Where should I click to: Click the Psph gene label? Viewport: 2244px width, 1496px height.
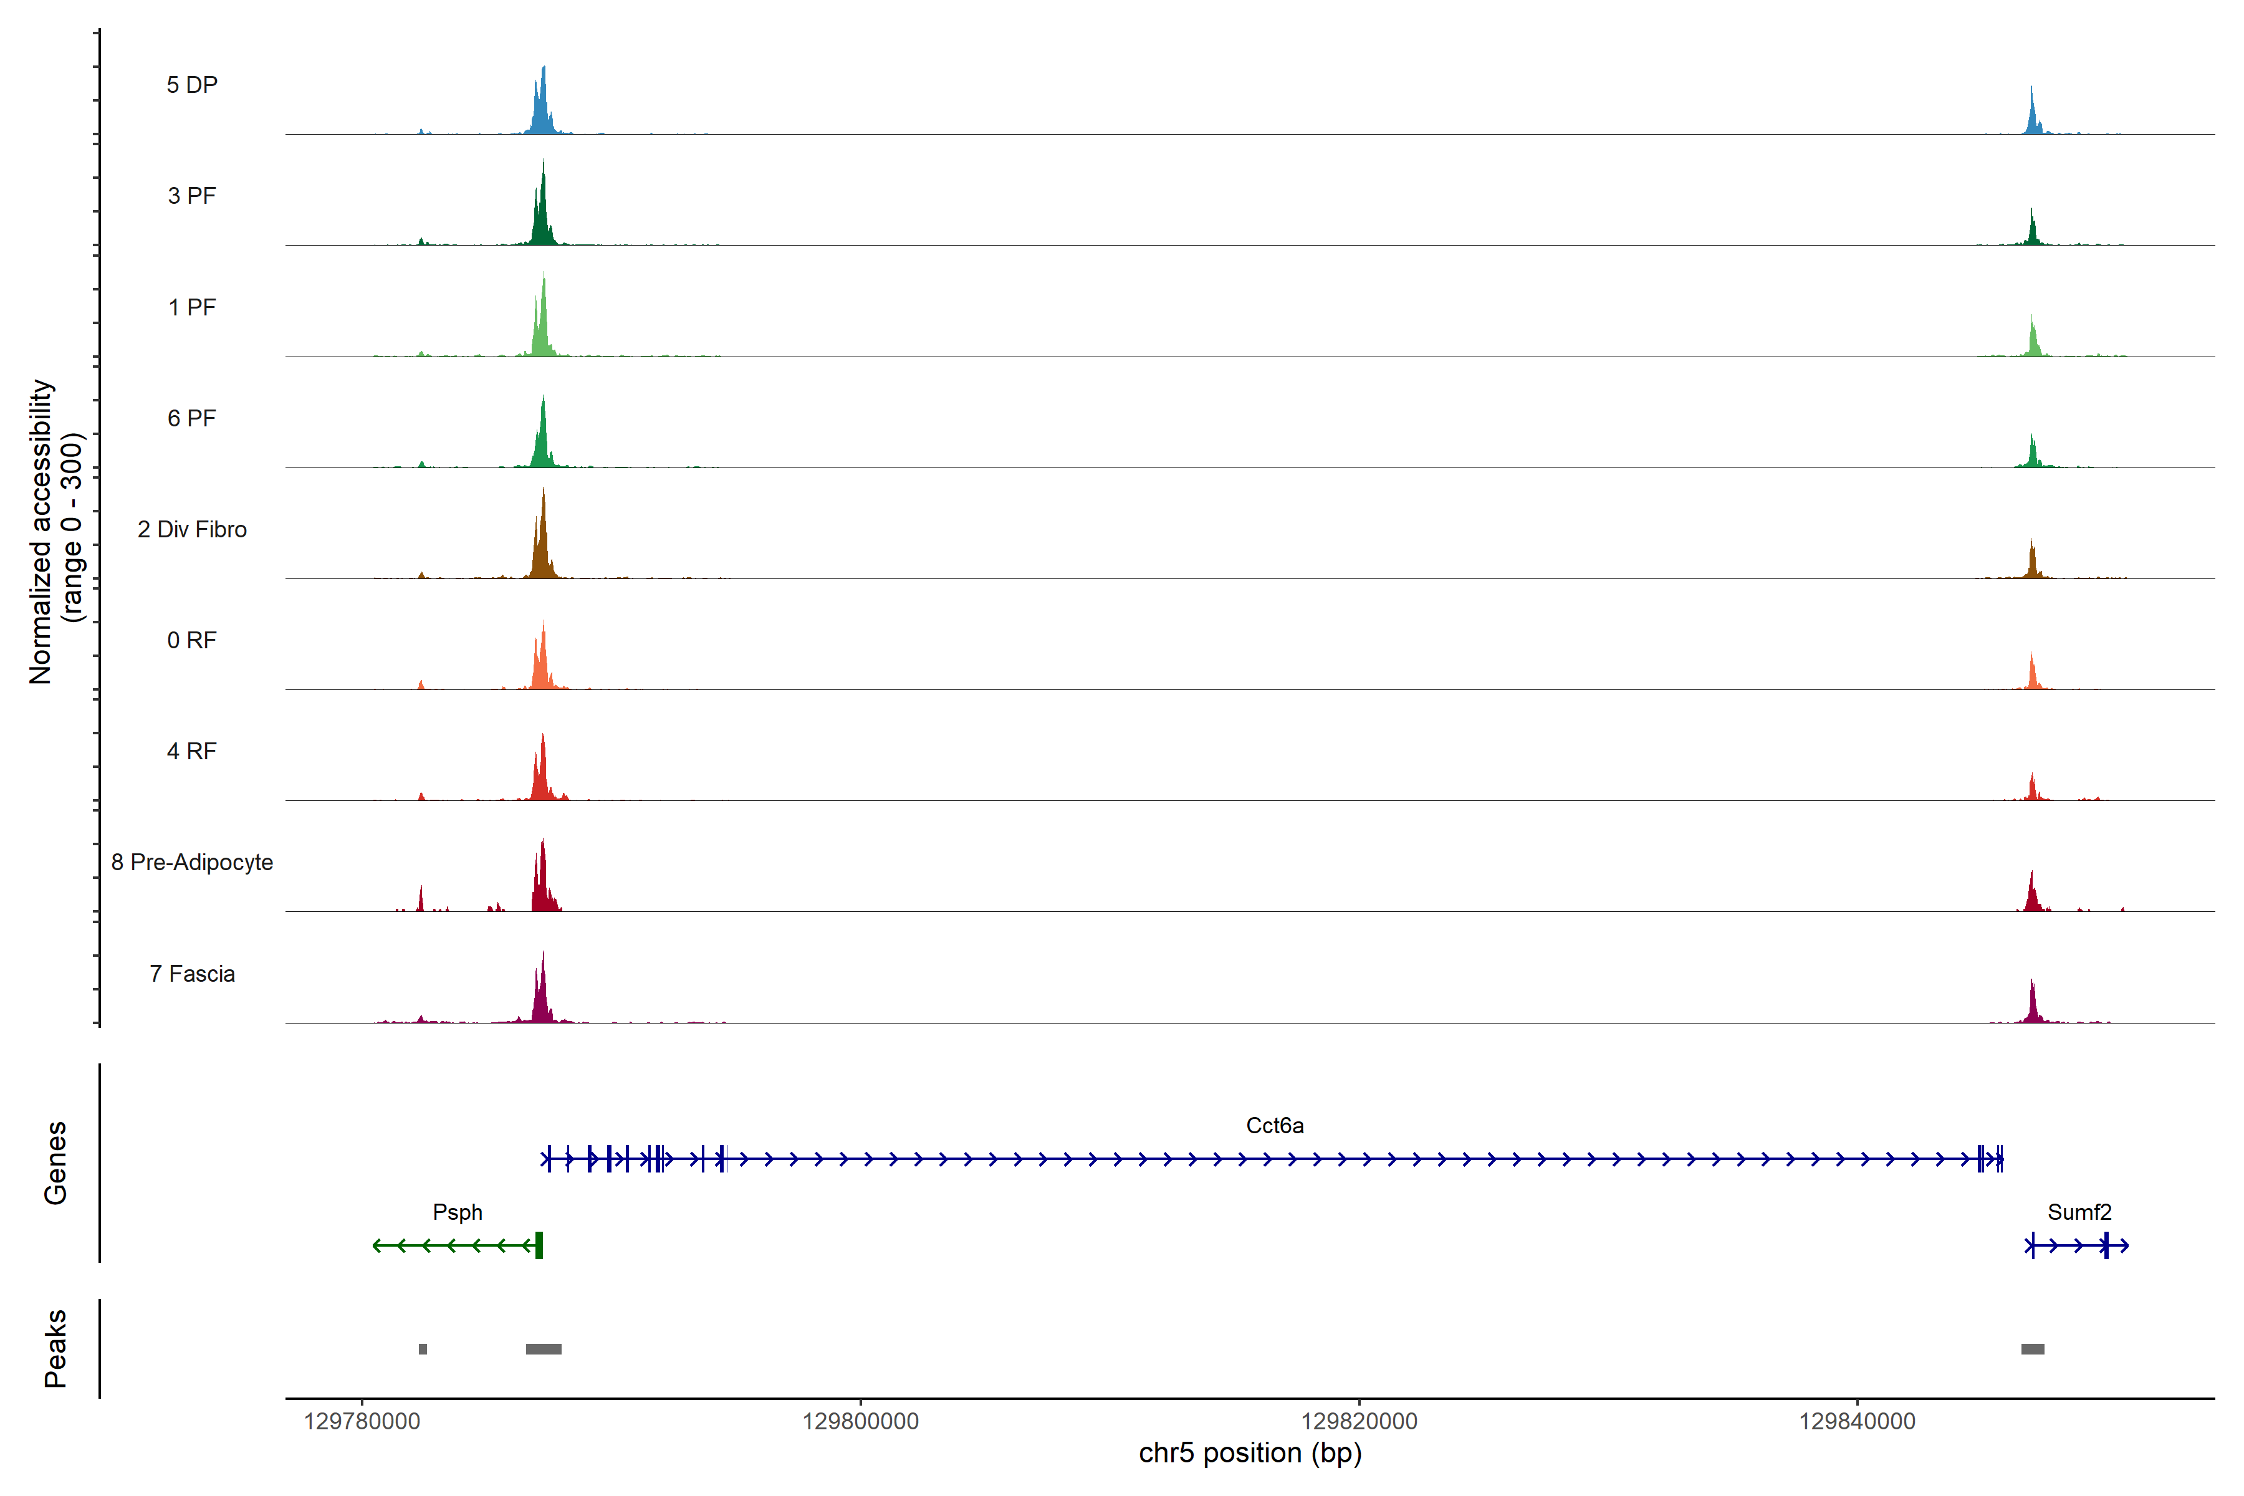click(457, 1212)
